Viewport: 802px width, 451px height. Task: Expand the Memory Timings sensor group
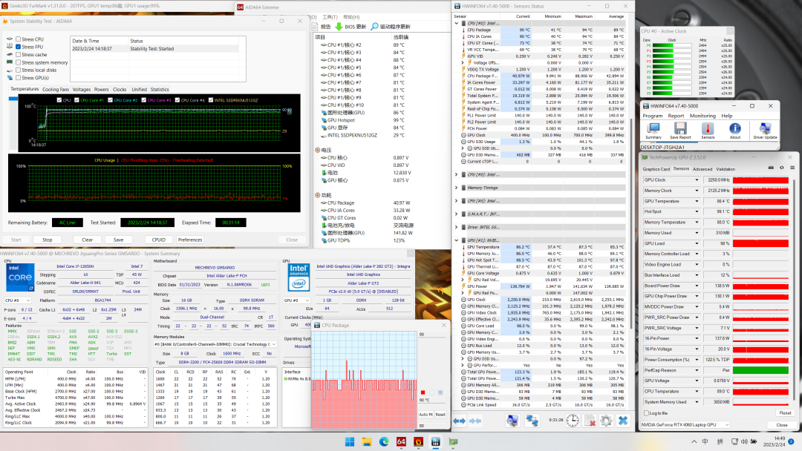pyautogui.click(x=457, y=188)
